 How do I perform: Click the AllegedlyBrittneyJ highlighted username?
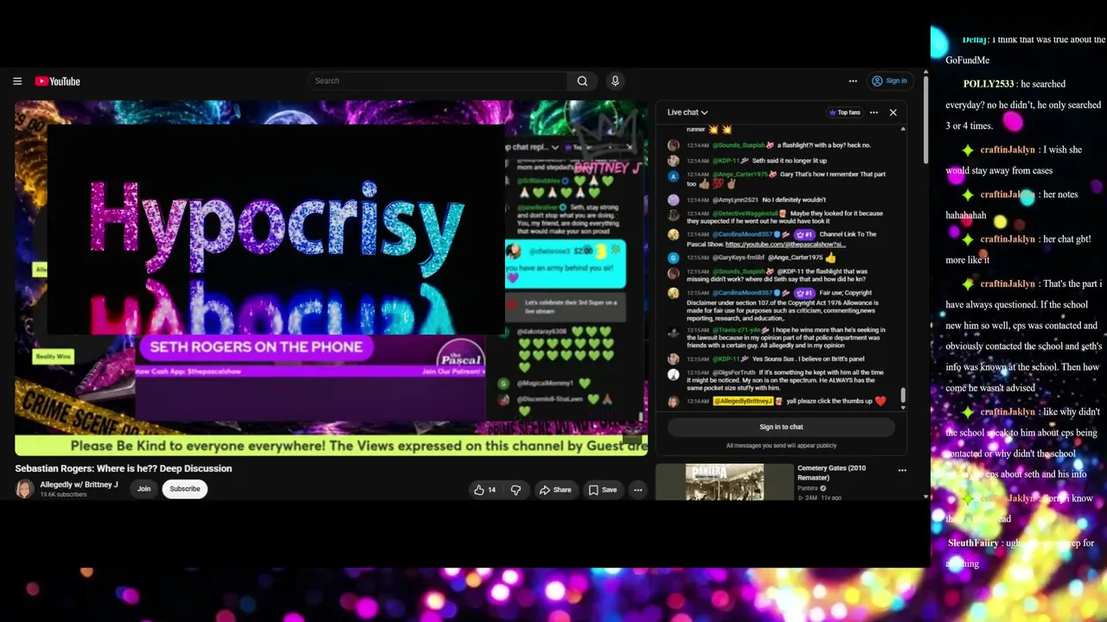click(x=742, y=401)
